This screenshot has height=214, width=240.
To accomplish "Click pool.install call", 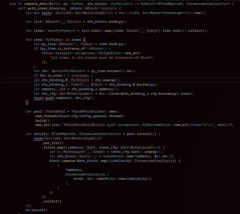I will pyautogui.click(x=139, y=134).
